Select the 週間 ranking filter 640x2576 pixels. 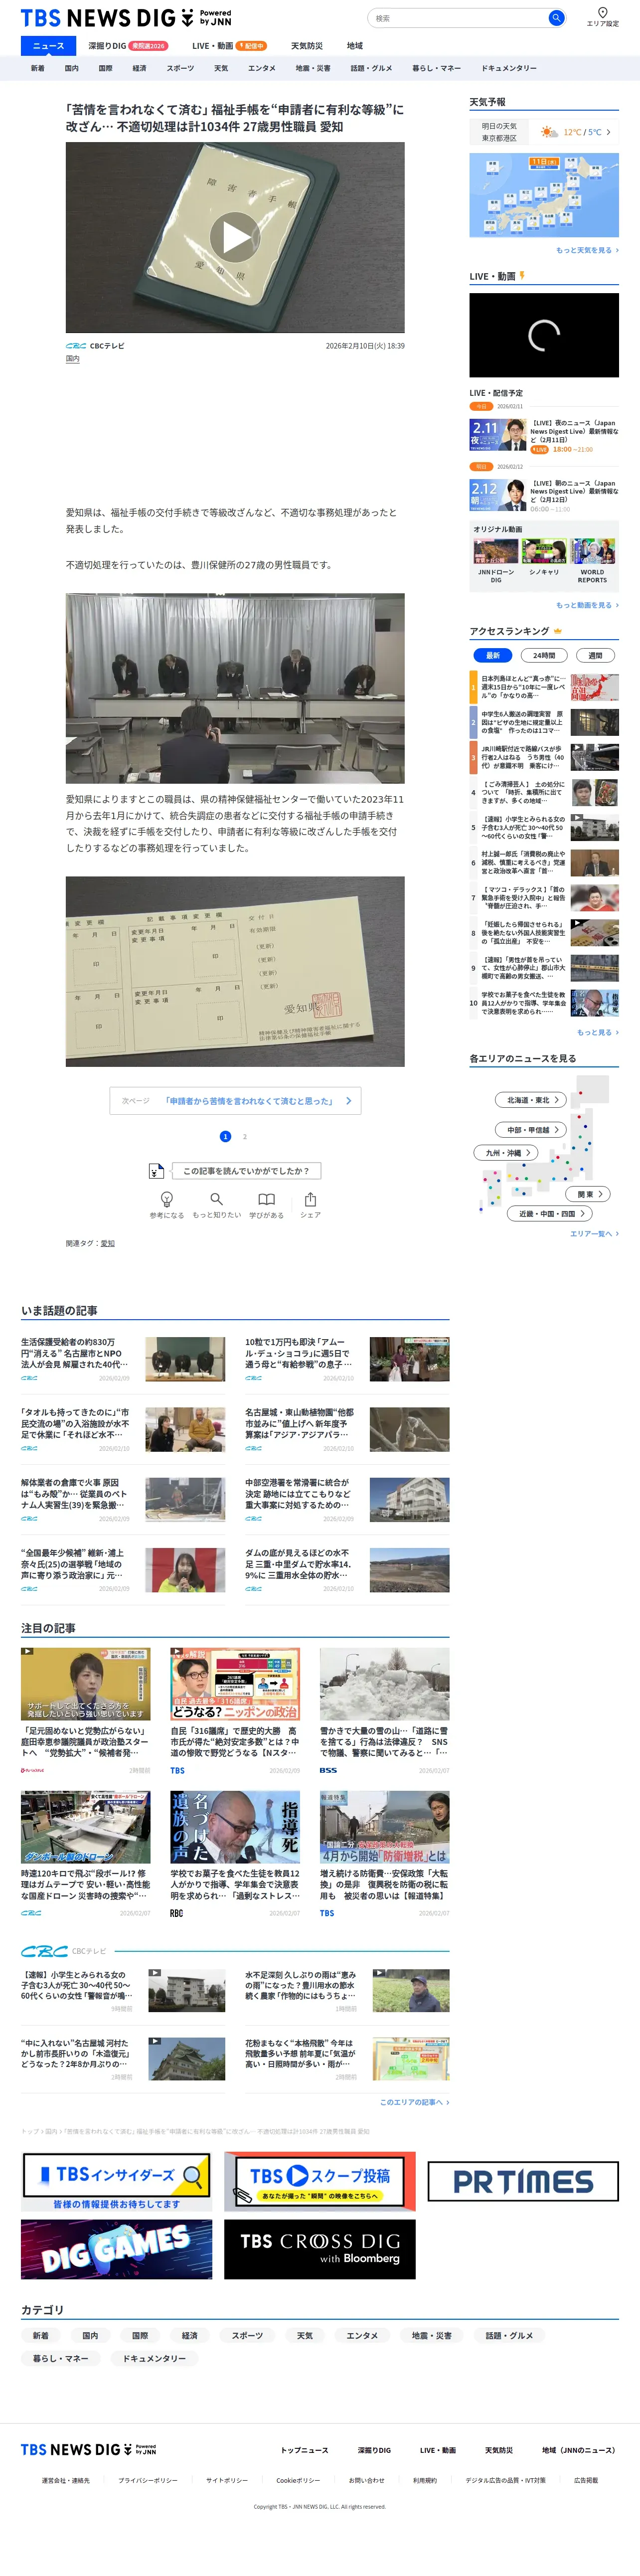595,656
